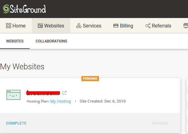Click the SiteGround swirl logo icon
Viewport: 188px width, 134px height.
pyautogui.click(x=6, y=9)
